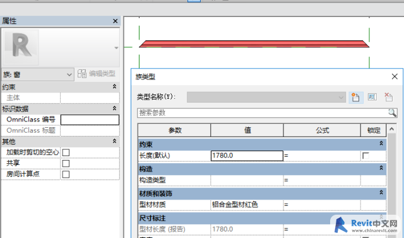Click the search magnifier icon
404x238 pixels.
point(393,113)
